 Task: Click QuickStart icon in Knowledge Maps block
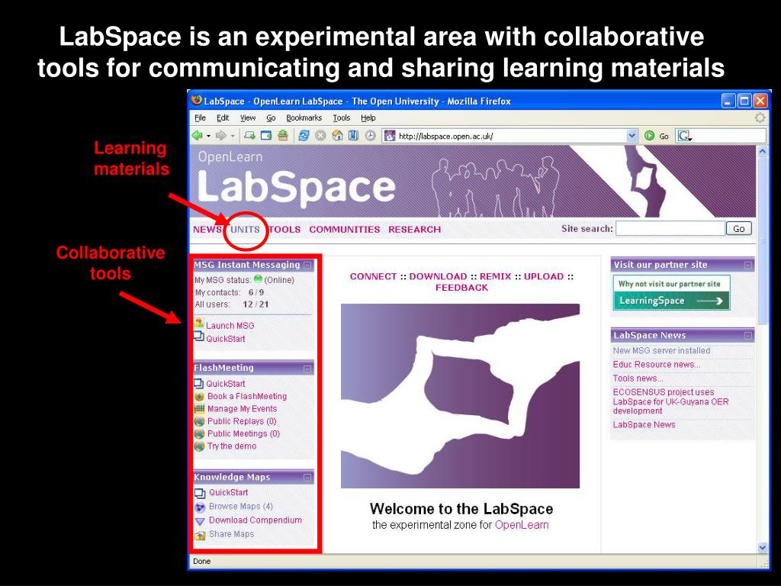point(200,494)
